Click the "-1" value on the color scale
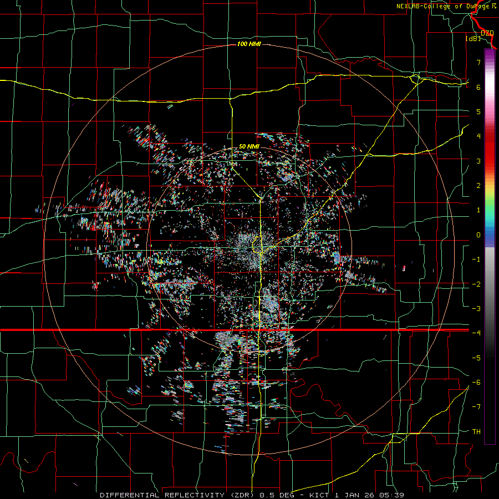Image resolution: width=499 pixels, height=499 pixels. coord(476,259)
